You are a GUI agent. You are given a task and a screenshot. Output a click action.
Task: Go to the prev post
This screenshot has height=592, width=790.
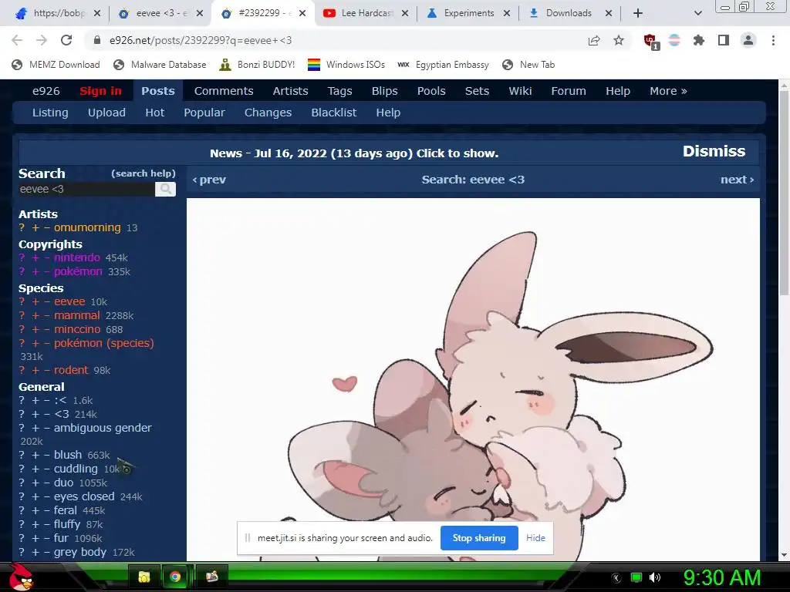[209, 180]
